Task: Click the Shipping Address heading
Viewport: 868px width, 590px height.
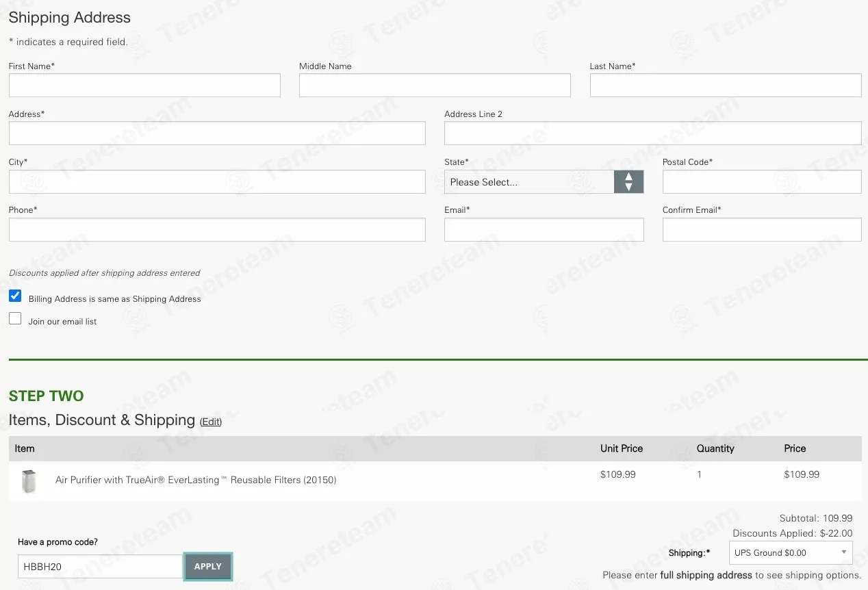Action: coord(70,18)
